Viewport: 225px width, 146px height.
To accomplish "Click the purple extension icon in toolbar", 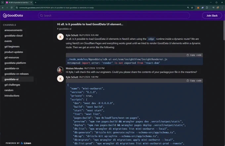I will (202, 8).
